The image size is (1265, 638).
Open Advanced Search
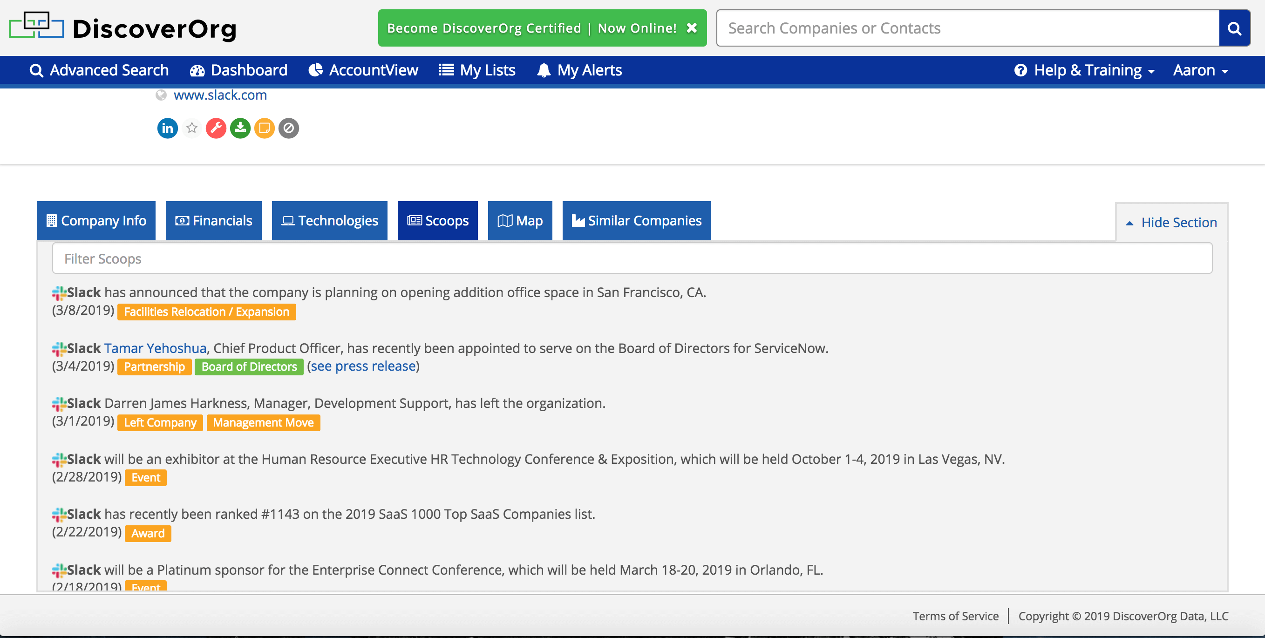point(99,70)
